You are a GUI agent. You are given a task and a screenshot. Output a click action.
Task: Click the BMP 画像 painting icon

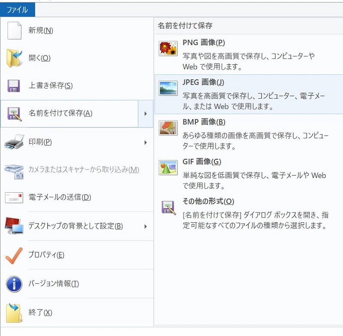pos(169,128)
